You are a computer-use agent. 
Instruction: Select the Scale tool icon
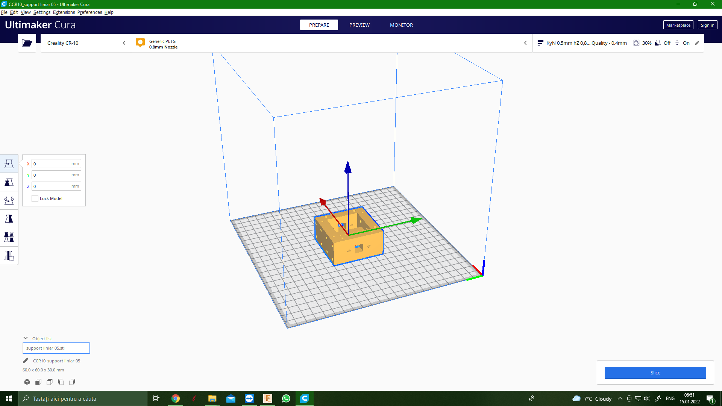coord(9,182)
